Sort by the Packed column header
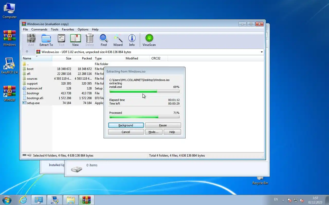The height and width of the screenshot is (205, 329). coord(83,58)
